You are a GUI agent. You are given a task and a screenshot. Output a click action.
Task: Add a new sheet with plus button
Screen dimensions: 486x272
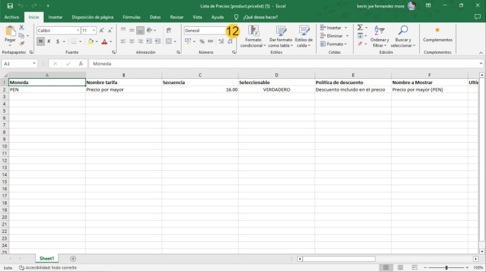coord(74,259)
